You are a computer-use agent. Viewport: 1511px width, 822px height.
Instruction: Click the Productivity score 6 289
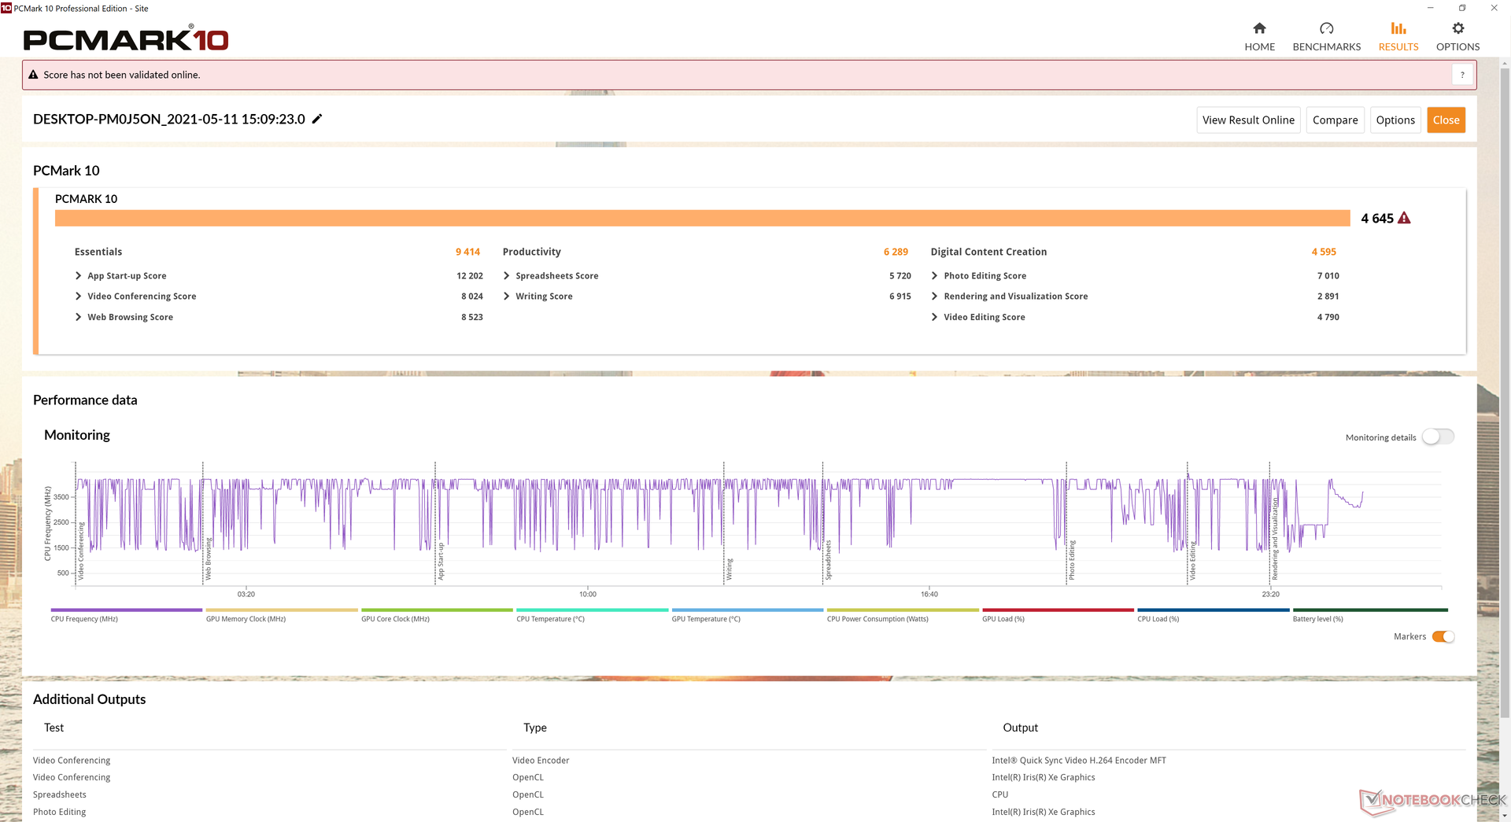(x=896, y=252)
